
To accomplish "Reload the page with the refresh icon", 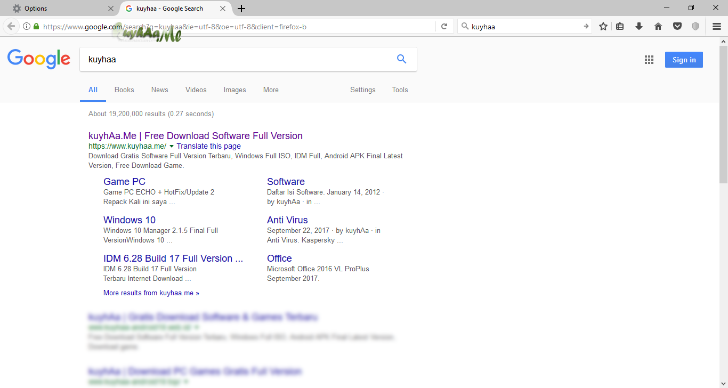I will tap(444, 26).
